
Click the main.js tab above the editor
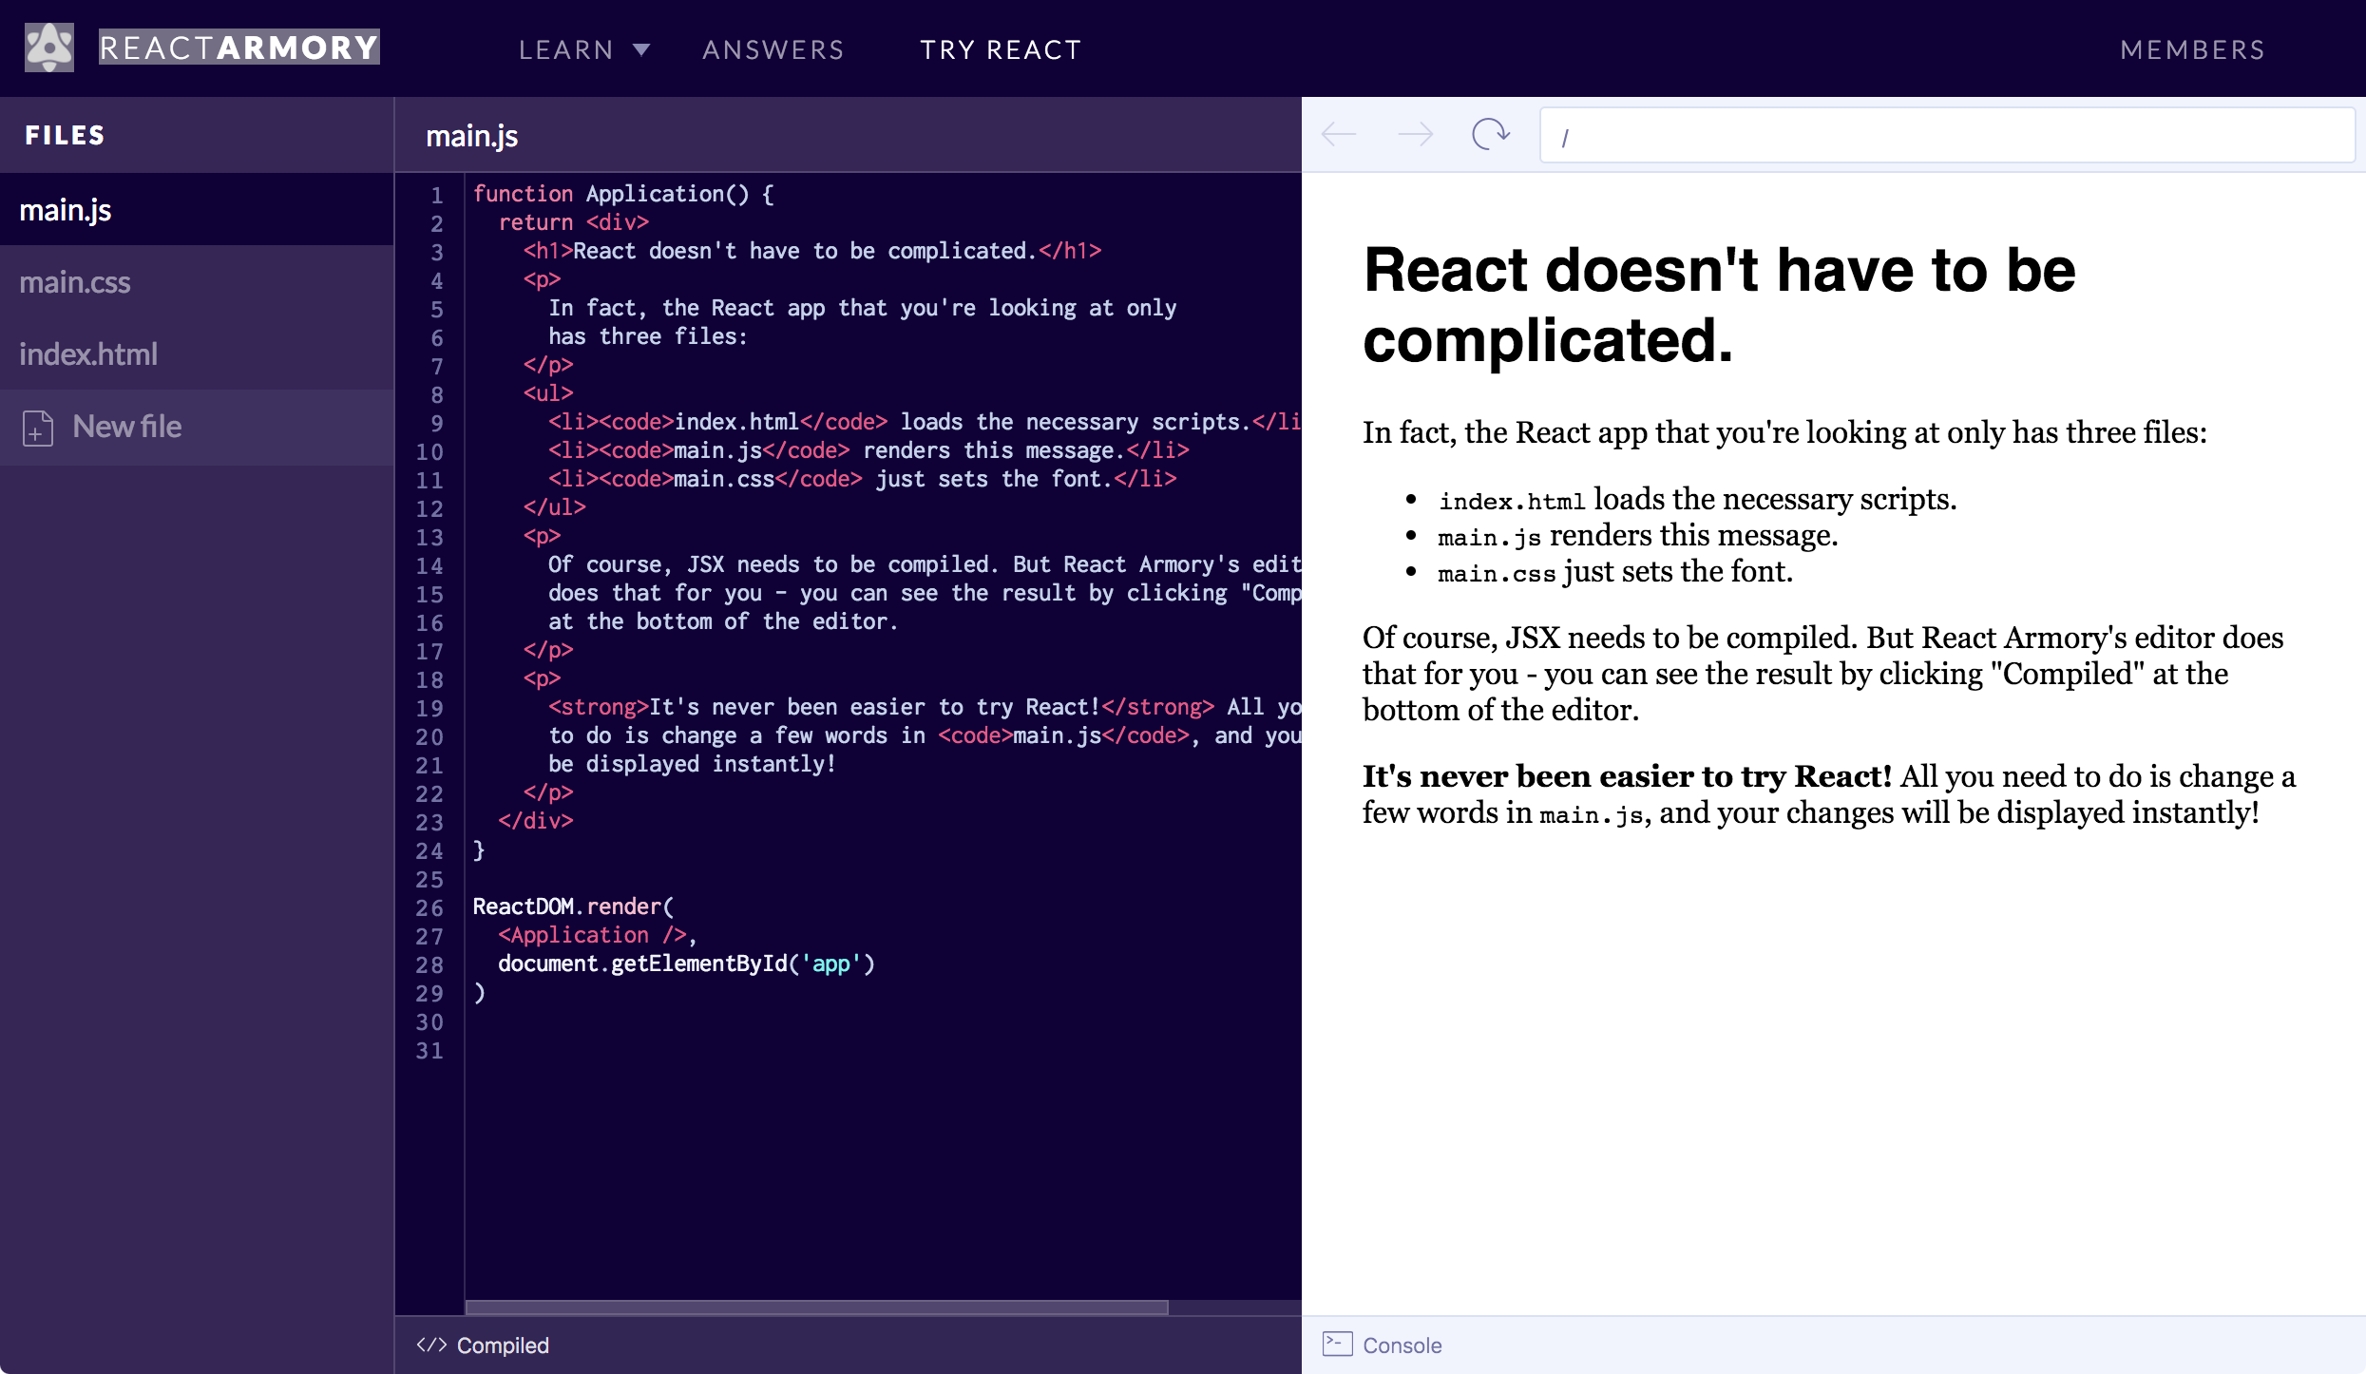pyautogui.click(x=472, y=135)
